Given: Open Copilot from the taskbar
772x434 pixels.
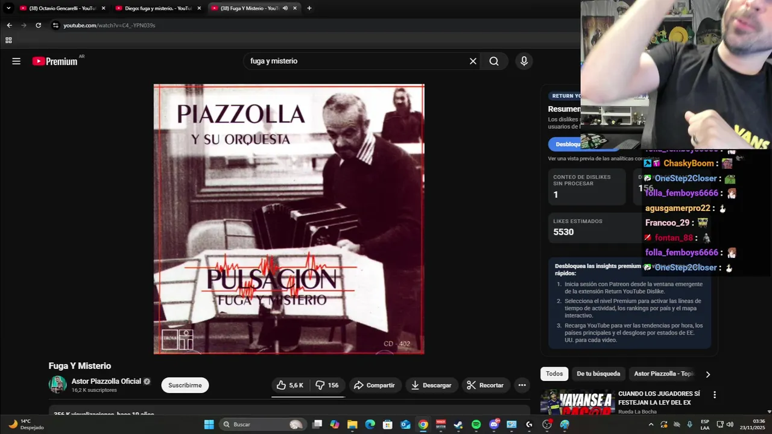Looking at the screenshot, I should click(335, 424).
